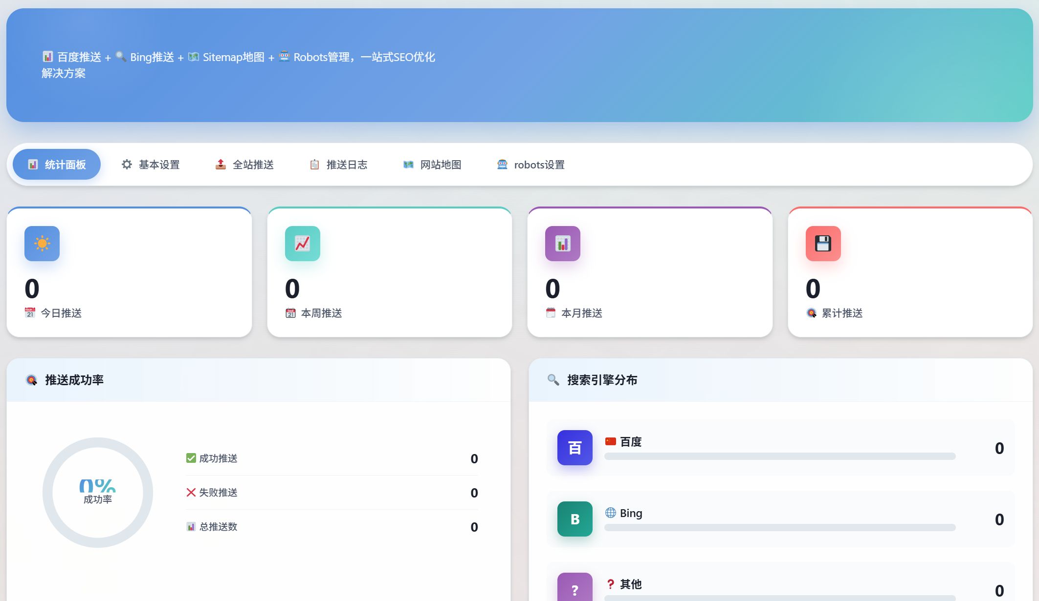
Task: Open the 统计面板 tab
Action: pos(57,165)
